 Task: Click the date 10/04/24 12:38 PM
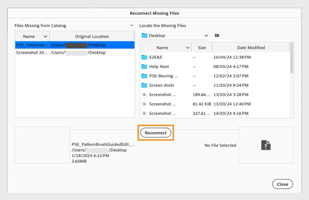232,57
